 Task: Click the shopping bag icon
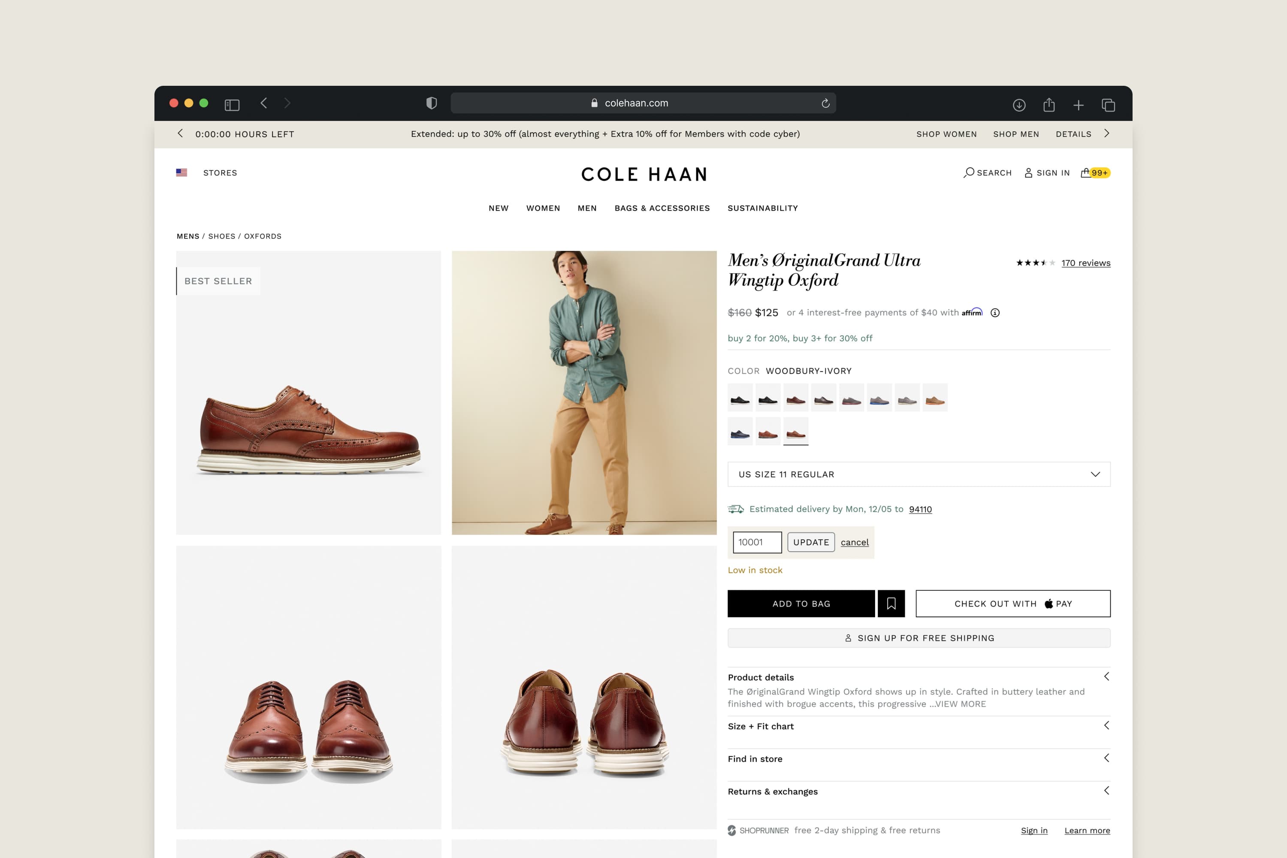[x=1086, y=172]
